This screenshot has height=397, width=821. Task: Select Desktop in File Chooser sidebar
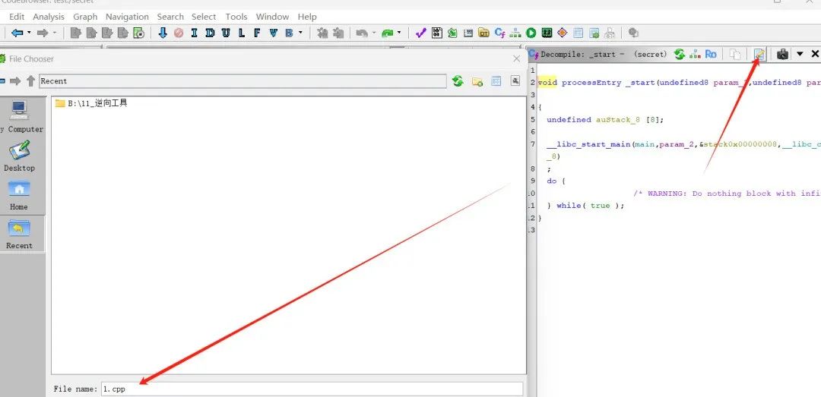coord(19,156)
